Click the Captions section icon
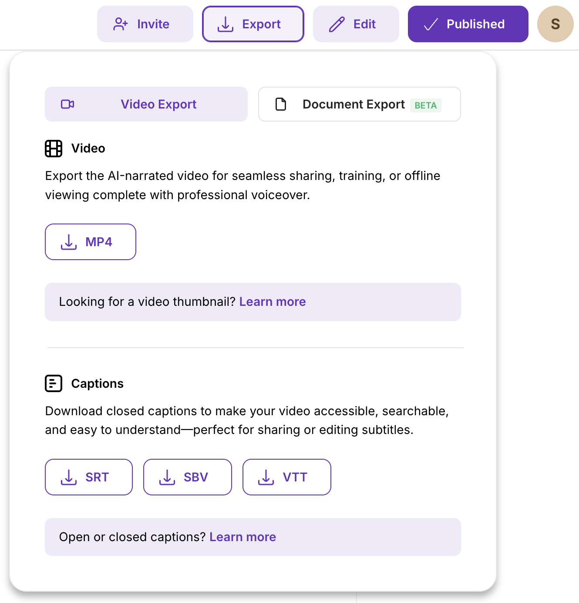579x603 pixels. click(54, 383)
